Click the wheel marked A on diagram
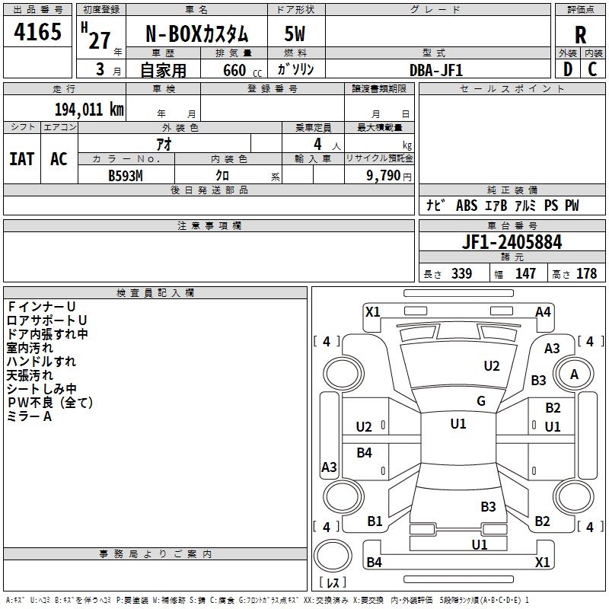This screenshot has height=609, width=609. coord(574,374)
